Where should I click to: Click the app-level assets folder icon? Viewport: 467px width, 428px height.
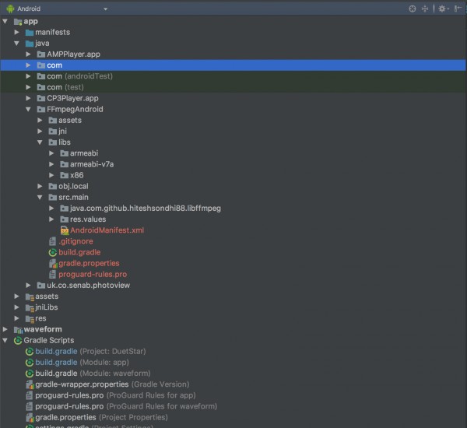[x=30, y=296]
